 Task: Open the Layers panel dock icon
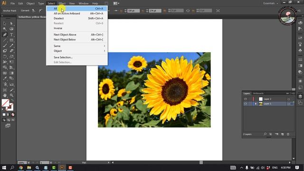pos(300,96)
